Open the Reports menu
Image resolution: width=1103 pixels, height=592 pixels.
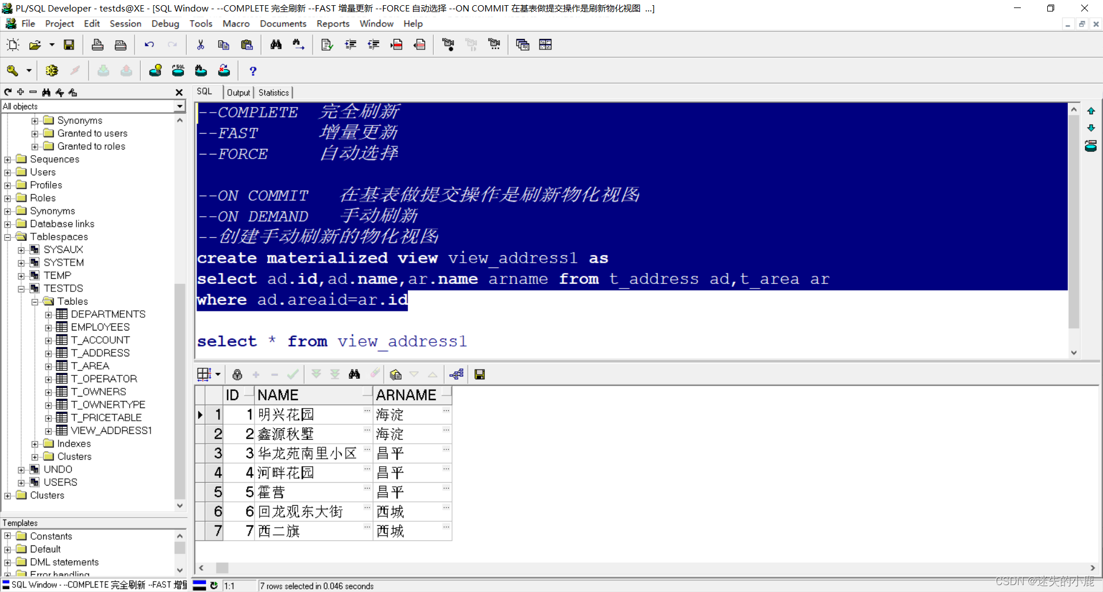pyautogui.click(x=333, y=24)
